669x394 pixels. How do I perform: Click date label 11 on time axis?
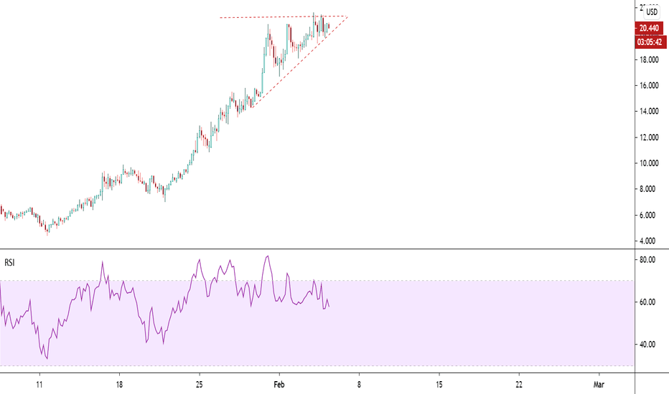click(39, 385)
